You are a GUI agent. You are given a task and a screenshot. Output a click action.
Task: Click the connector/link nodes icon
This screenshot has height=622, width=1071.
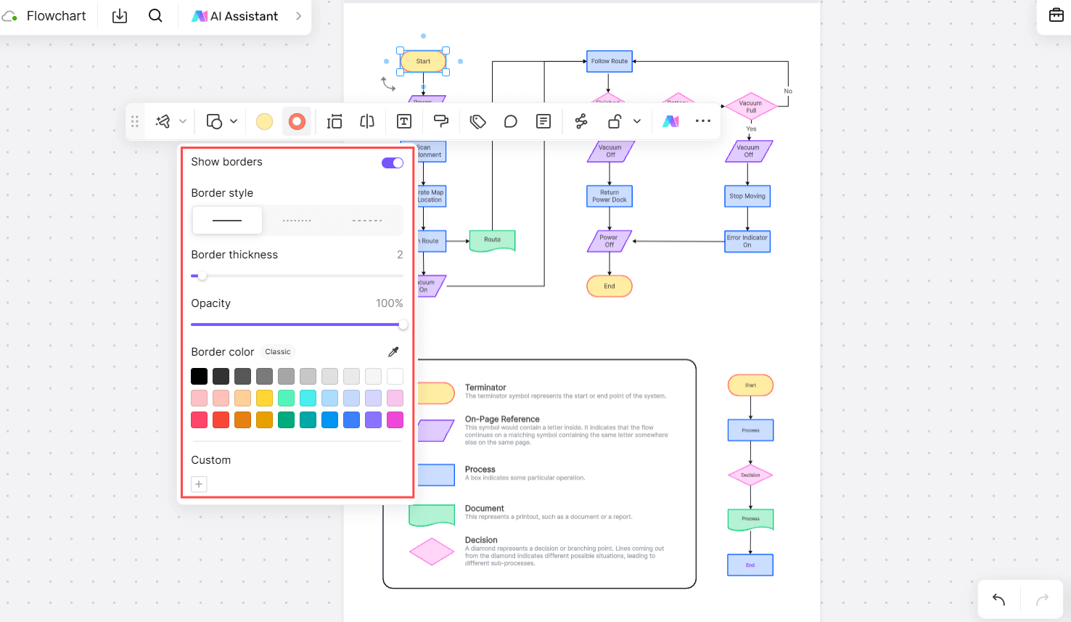pyautogui.click(x=581, y=121)
